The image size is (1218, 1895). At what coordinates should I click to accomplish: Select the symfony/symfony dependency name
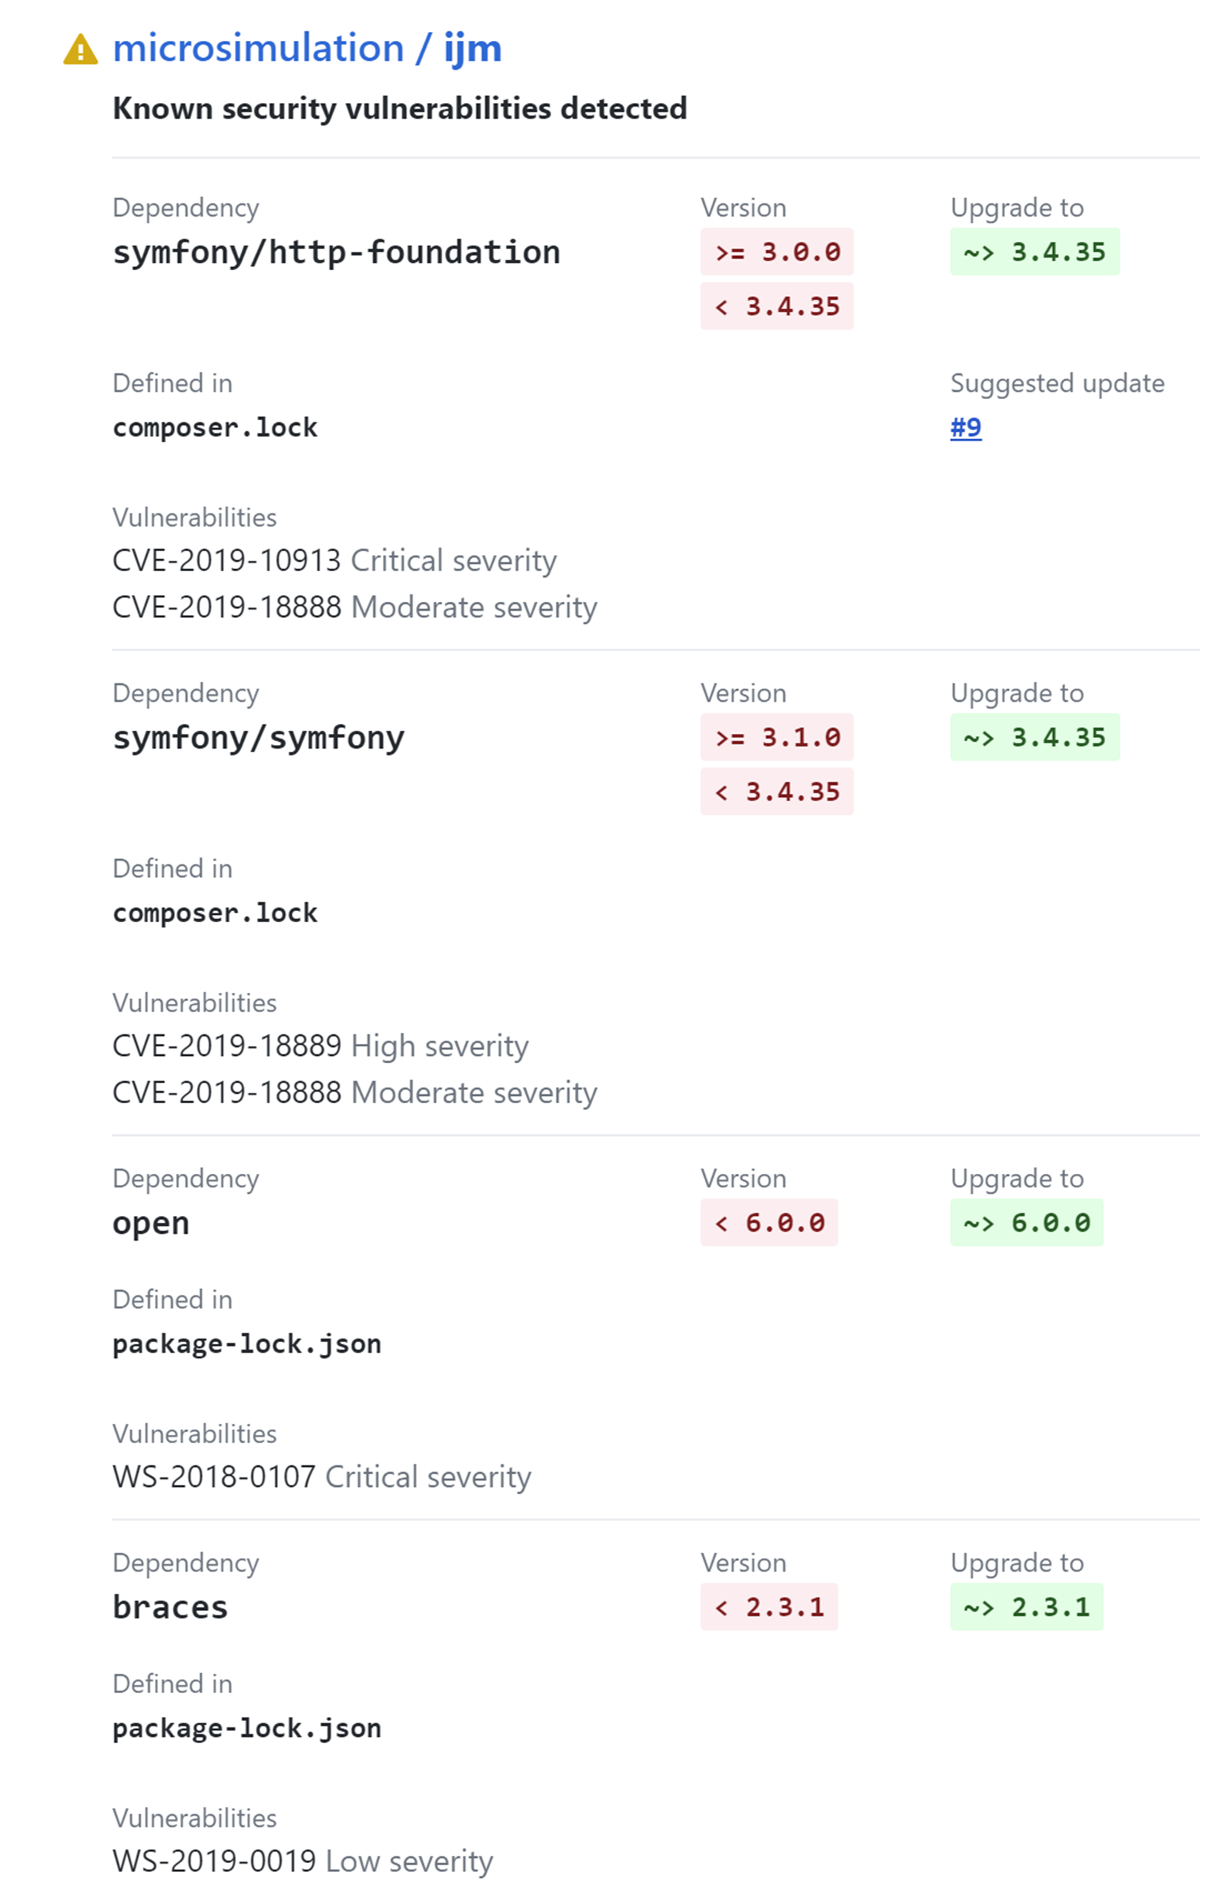click(259, 736)
